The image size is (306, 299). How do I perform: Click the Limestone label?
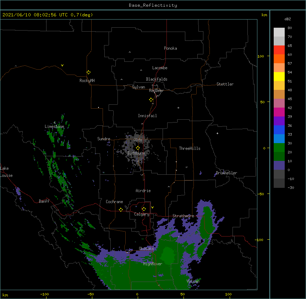[54, 126]
